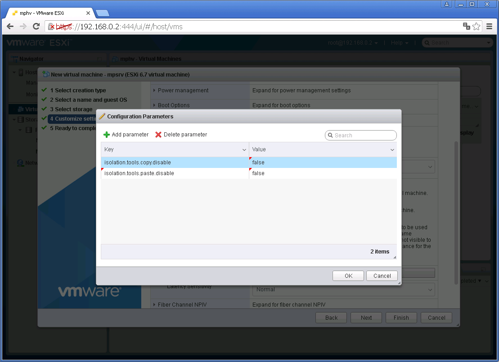Screen dimensions: 499x362
Task: Click false value for isolation.tools.copy.disable
Action: click(x=323, y=163)
